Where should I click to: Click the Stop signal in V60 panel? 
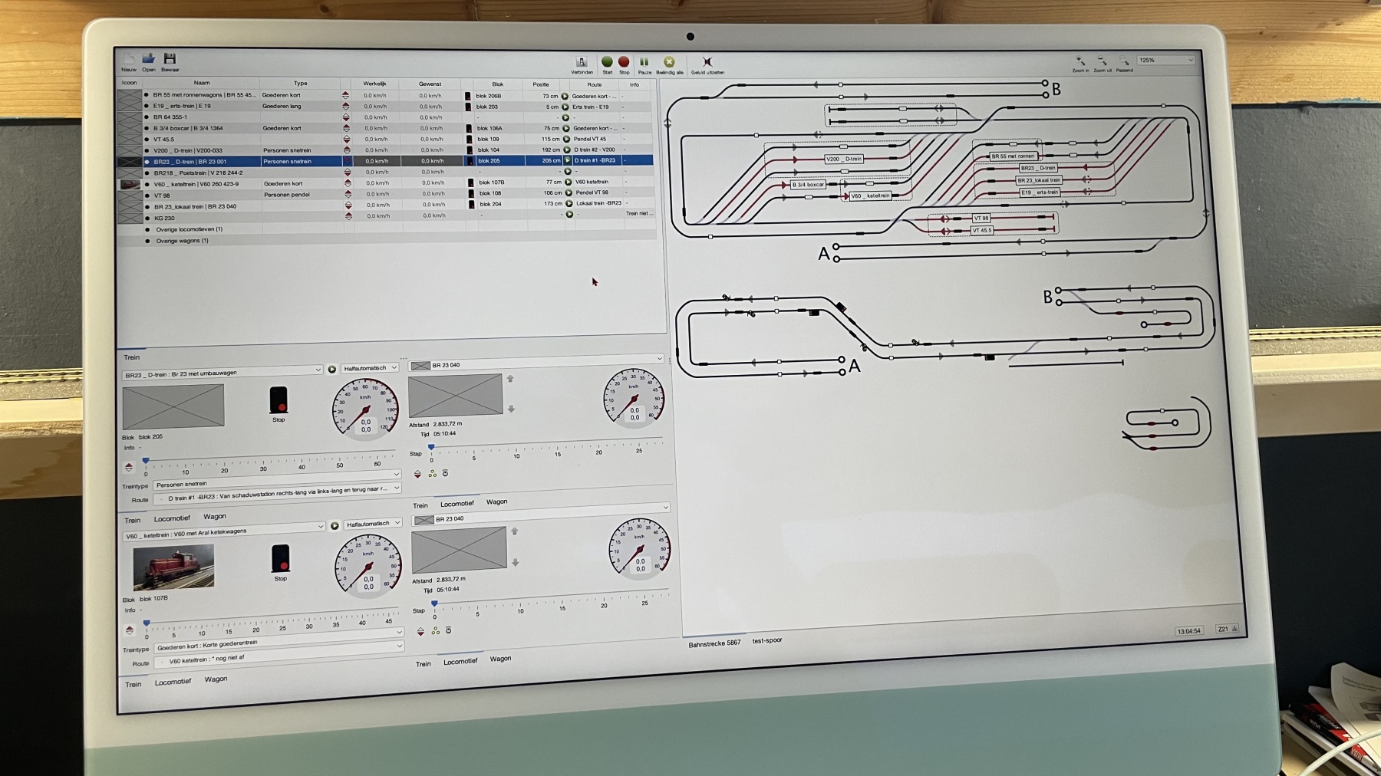pos(280,557)
